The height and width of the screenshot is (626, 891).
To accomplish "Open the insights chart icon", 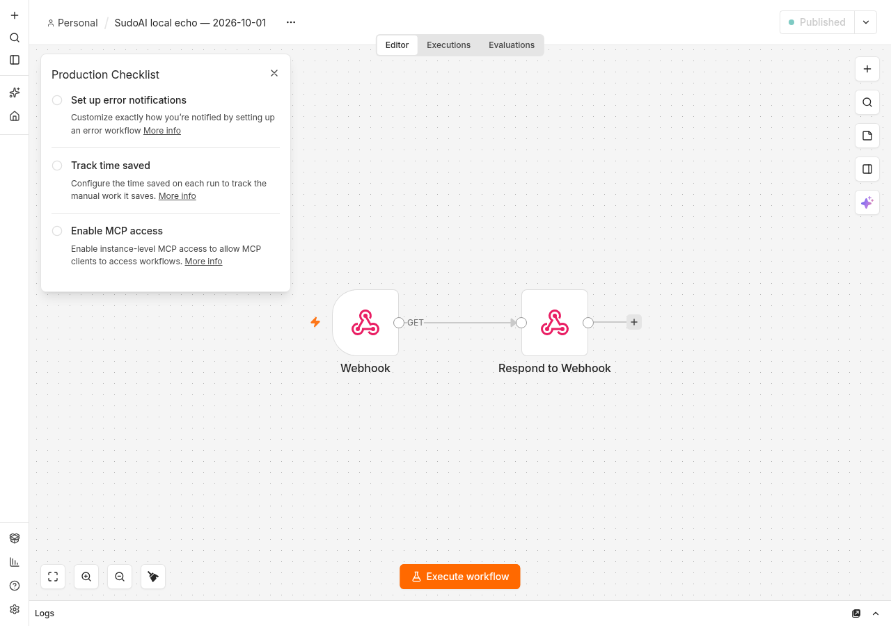I will [15, 562].
